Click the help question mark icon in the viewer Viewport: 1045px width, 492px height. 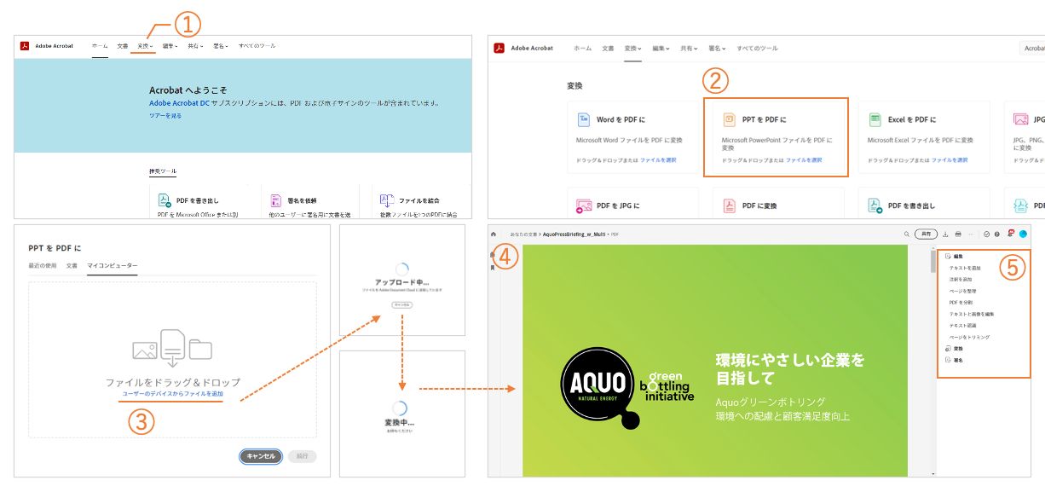coord(996,234)
